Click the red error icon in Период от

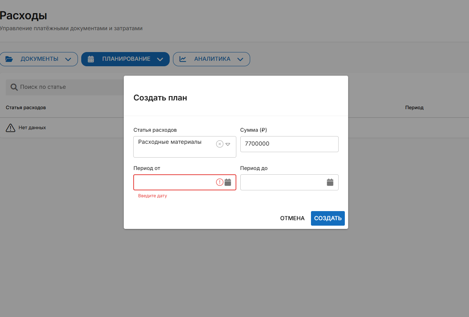(220, 182)
